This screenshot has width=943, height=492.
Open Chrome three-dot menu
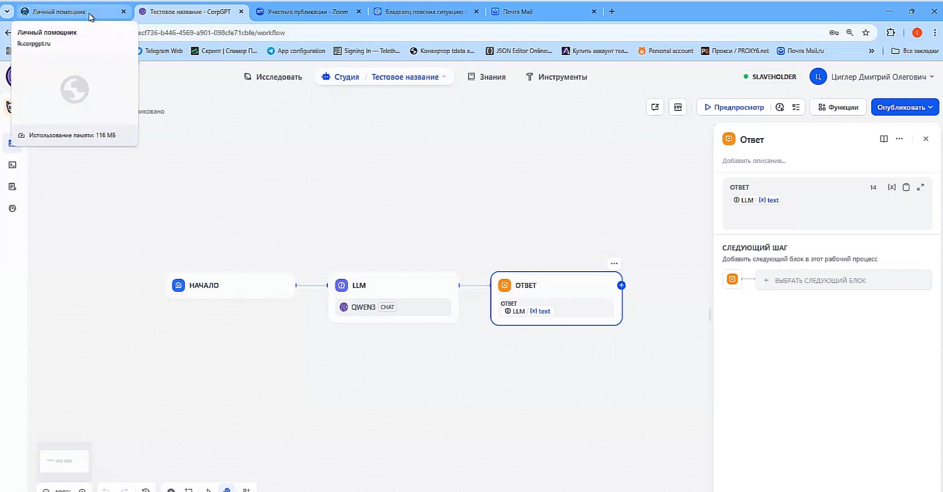point(935,33)
